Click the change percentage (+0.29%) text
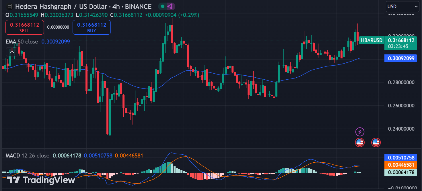 (x=189, y=15)
